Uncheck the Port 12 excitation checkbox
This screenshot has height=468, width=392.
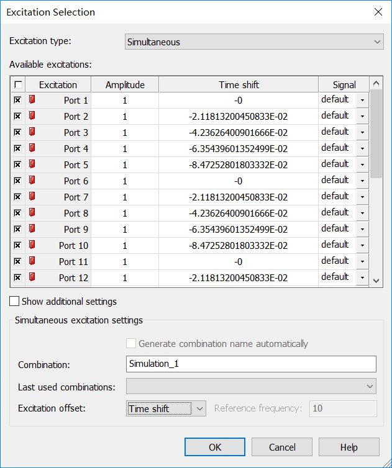[x=17, y=277]
